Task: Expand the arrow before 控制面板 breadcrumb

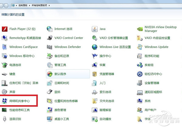Action: pyautogui.click(x=16, y=5)
